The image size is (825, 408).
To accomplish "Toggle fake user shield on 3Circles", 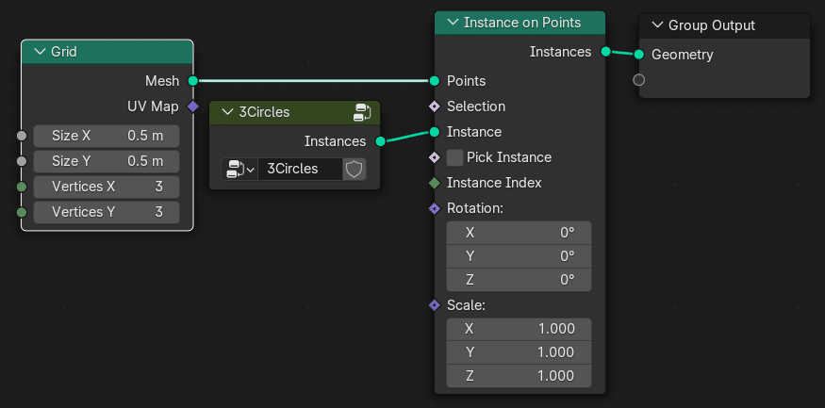I will pos(355,170).
